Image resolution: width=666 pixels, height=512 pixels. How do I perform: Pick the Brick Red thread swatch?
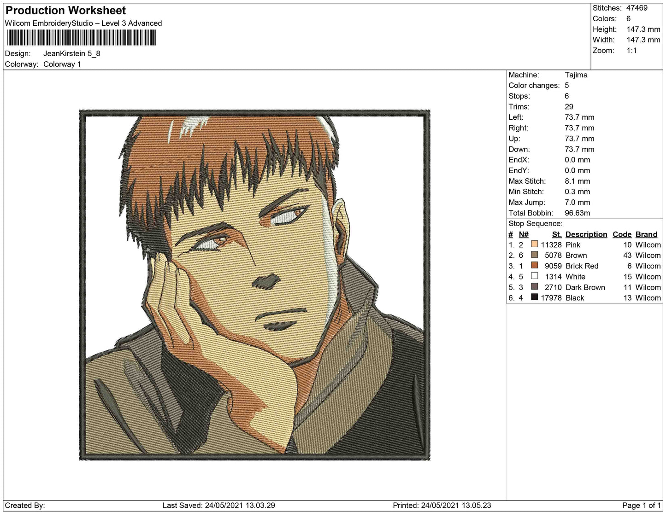535,266
